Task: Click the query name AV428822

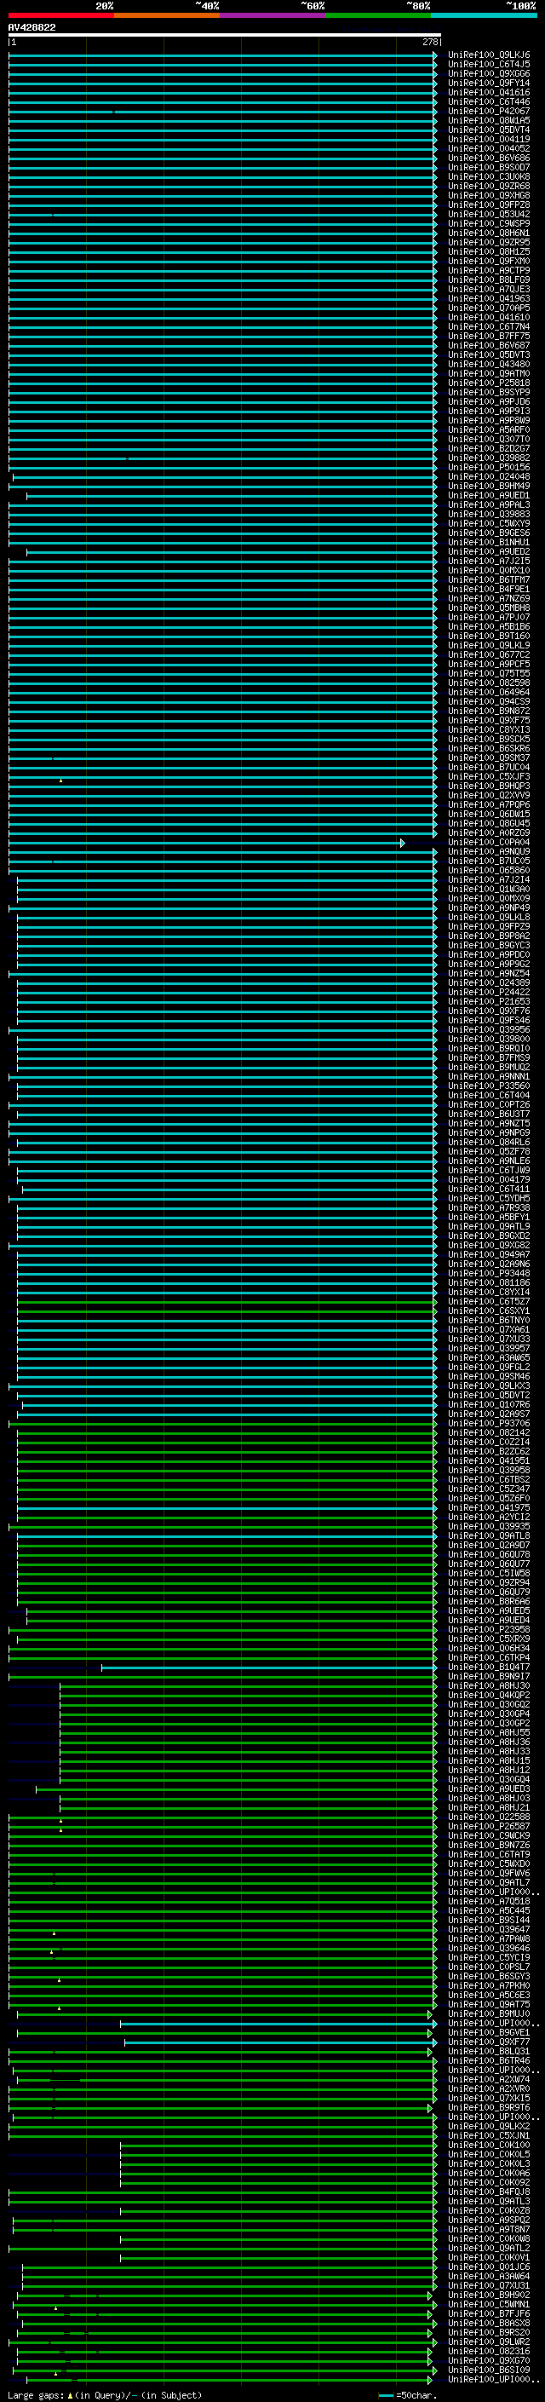Action: pyautogui.click(x=32, y=27)
